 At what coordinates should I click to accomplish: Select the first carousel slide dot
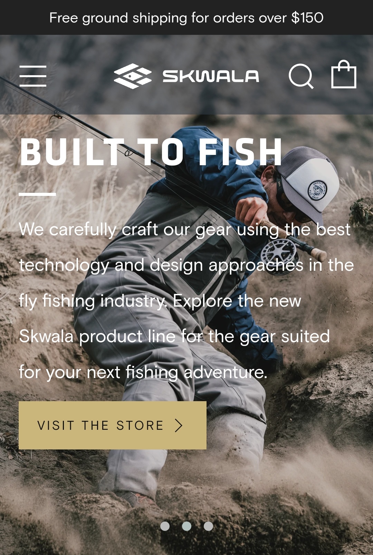[165, 526]
